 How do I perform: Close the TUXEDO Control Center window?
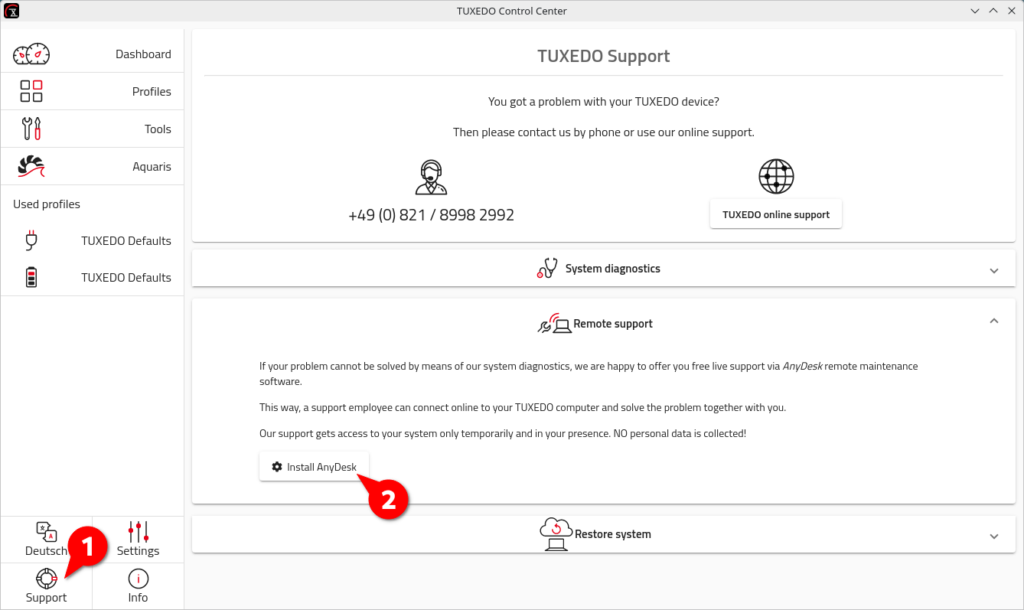(1011, 11)
